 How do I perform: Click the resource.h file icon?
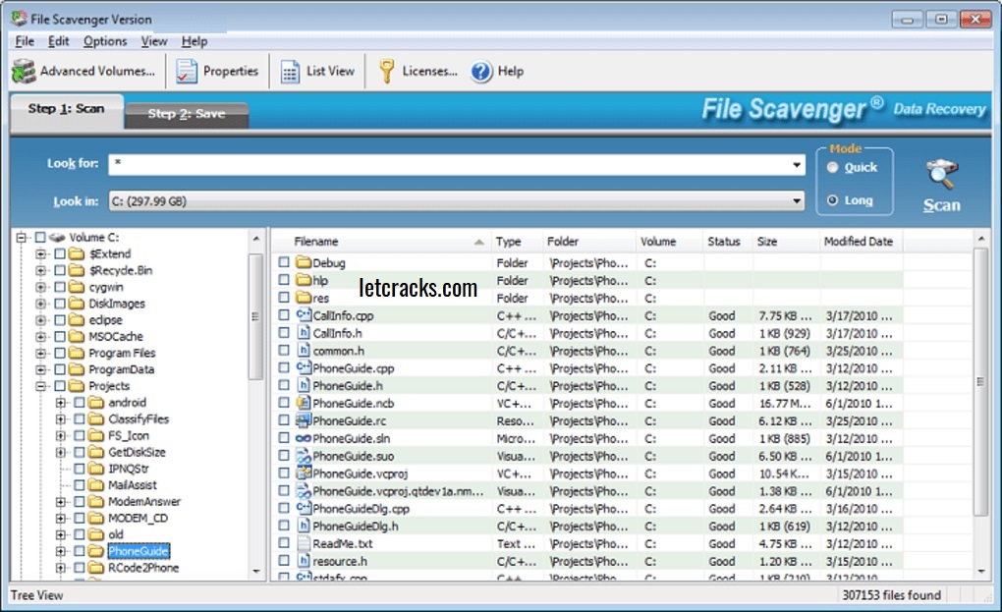coord(303,561)
